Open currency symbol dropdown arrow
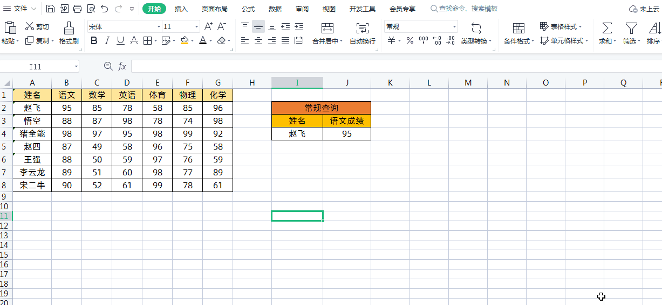This screenshot has height=305, width=662. tap(399, 41)
